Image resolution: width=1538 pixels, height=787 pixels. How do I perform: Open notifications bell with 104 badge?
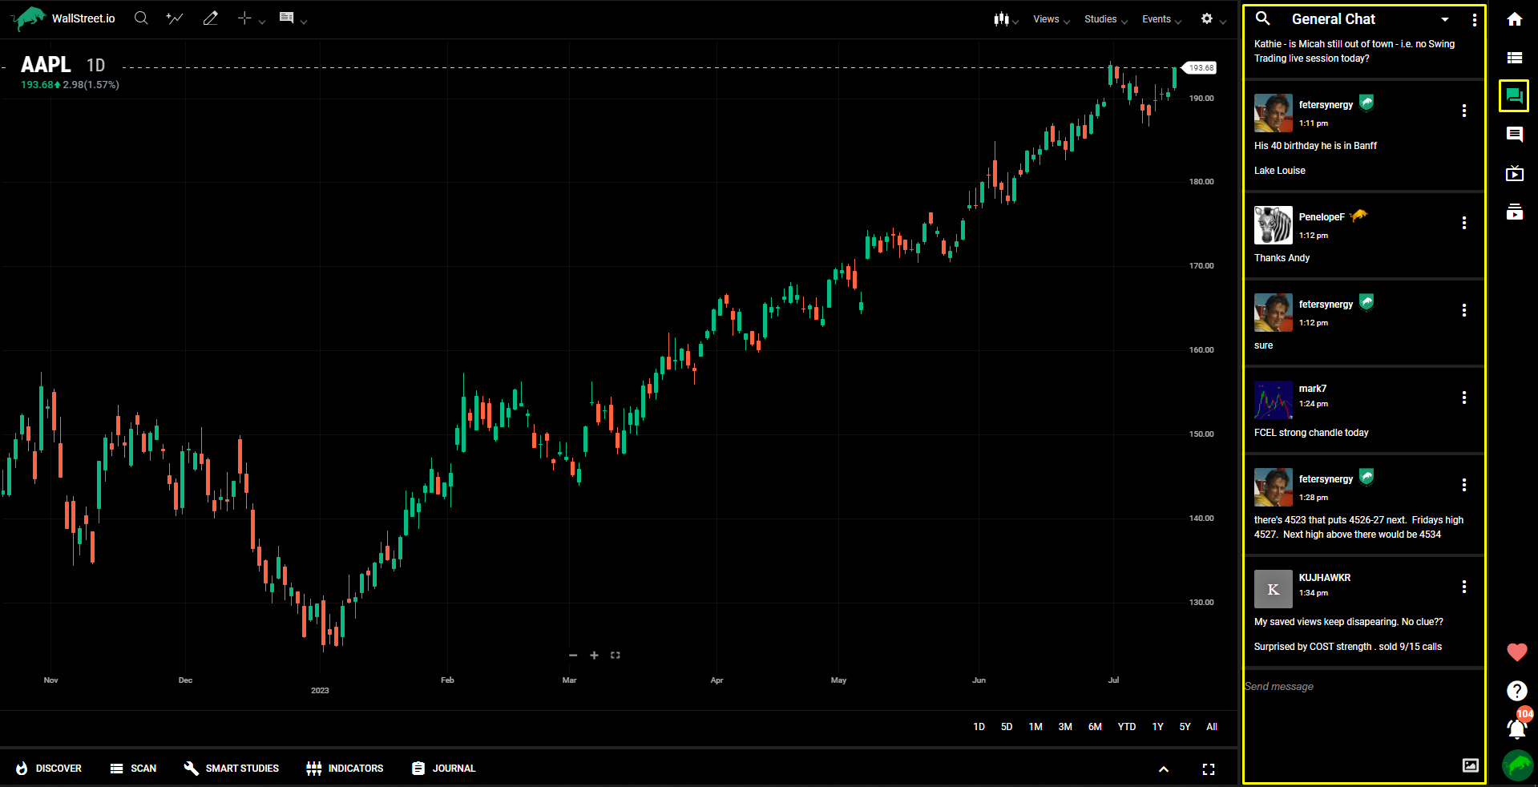point(1517,727)
